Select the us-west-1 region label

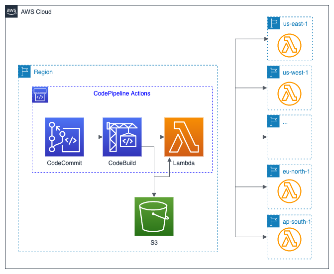(296, 73)
